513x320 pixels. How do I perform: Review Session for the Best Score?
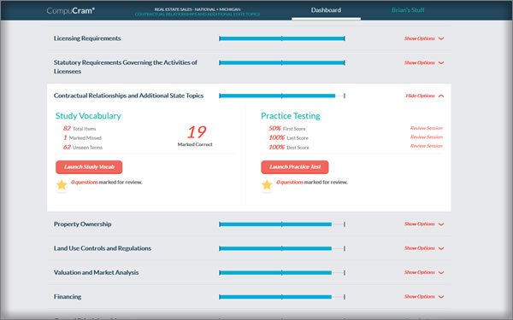click(x=427, y=146)
